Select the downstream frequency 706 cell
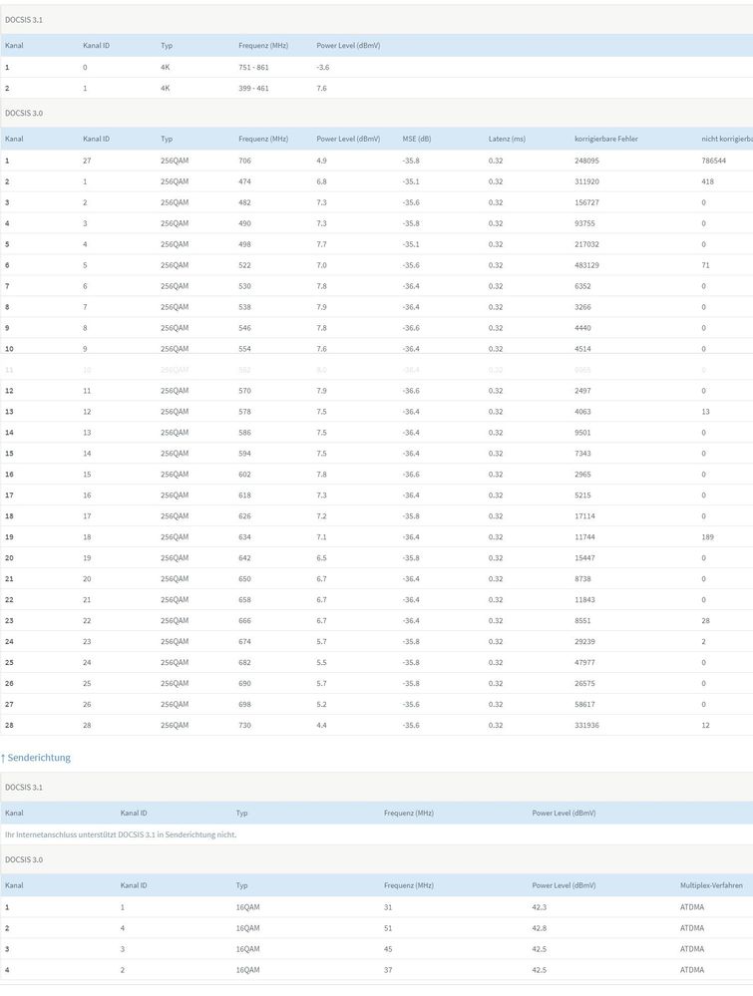The height and width of the screenshot is (996, 753). click(244, 161)
